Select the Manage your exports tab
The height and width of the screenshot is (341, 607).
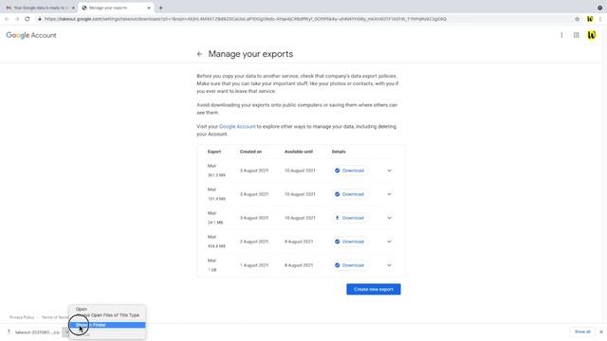116,8
